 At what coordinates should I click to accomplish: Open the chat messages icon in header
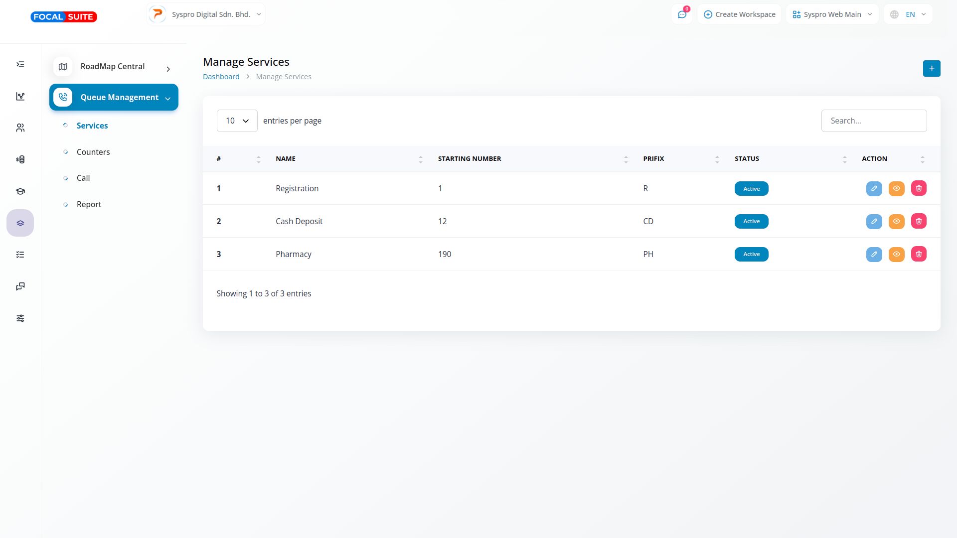[682, 14]
